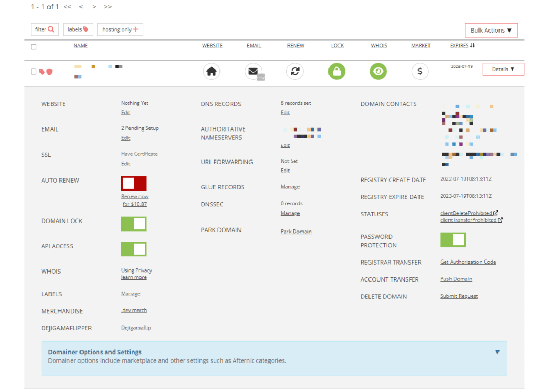The image size is (539, 391).
Task: Go to next page arrow in pagination
Action: pos(94,7)
